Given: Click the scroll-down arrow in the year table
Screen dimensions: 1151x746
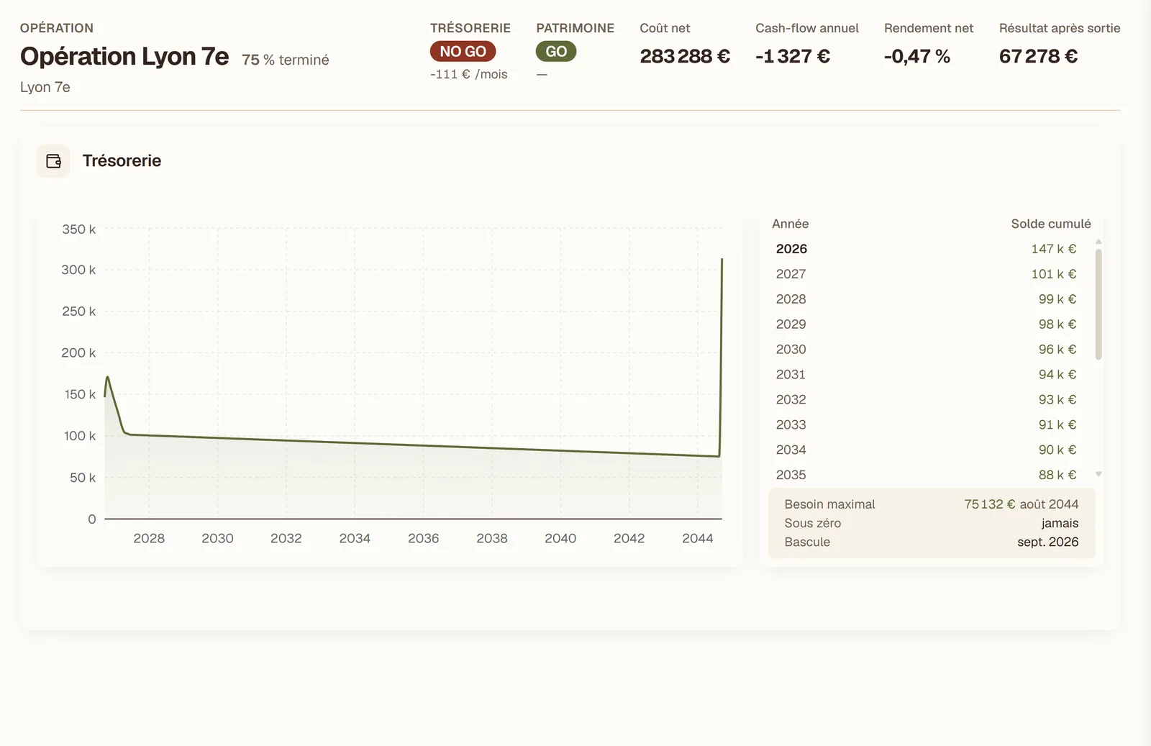Looking at the screenshot, I should click(1098, 474).
